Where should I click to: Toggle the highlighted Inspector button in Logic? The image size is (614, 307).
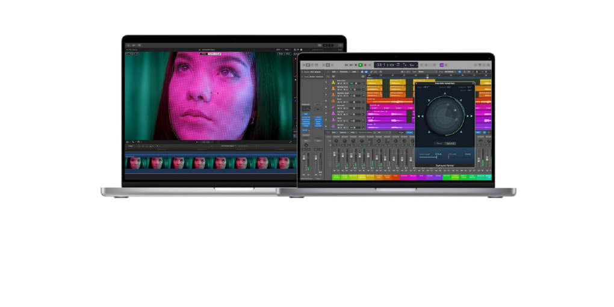(x=308, y=65)
